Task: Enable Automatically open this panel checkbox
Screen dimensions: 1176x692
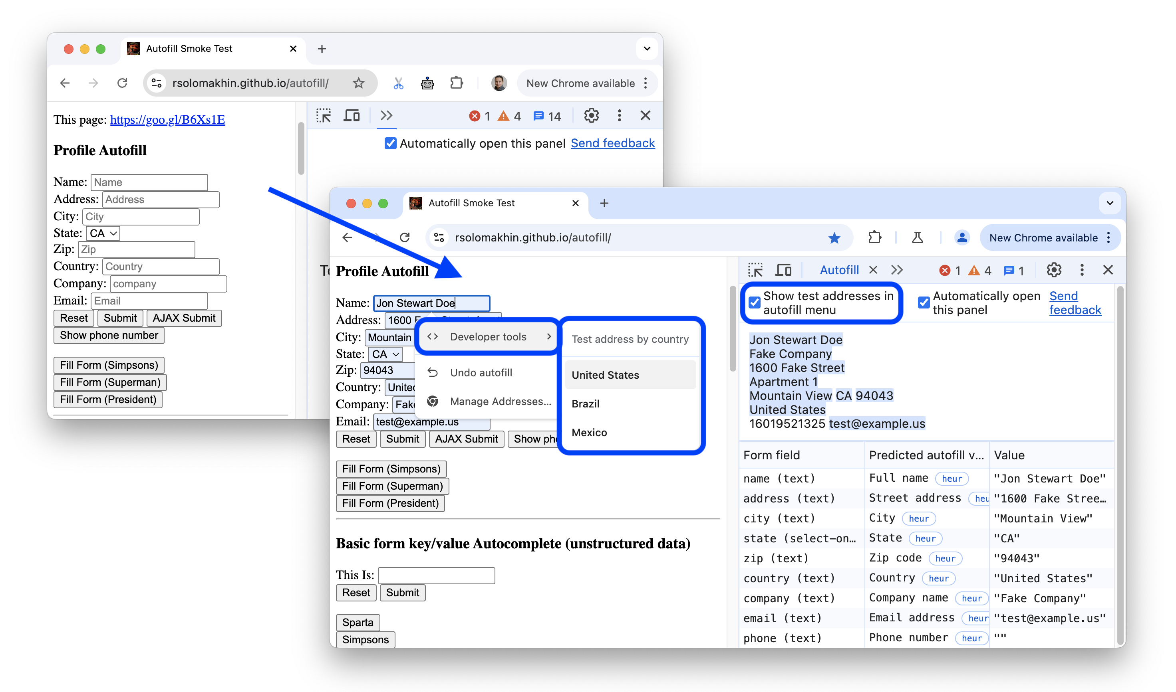Action: click(924, 298)
